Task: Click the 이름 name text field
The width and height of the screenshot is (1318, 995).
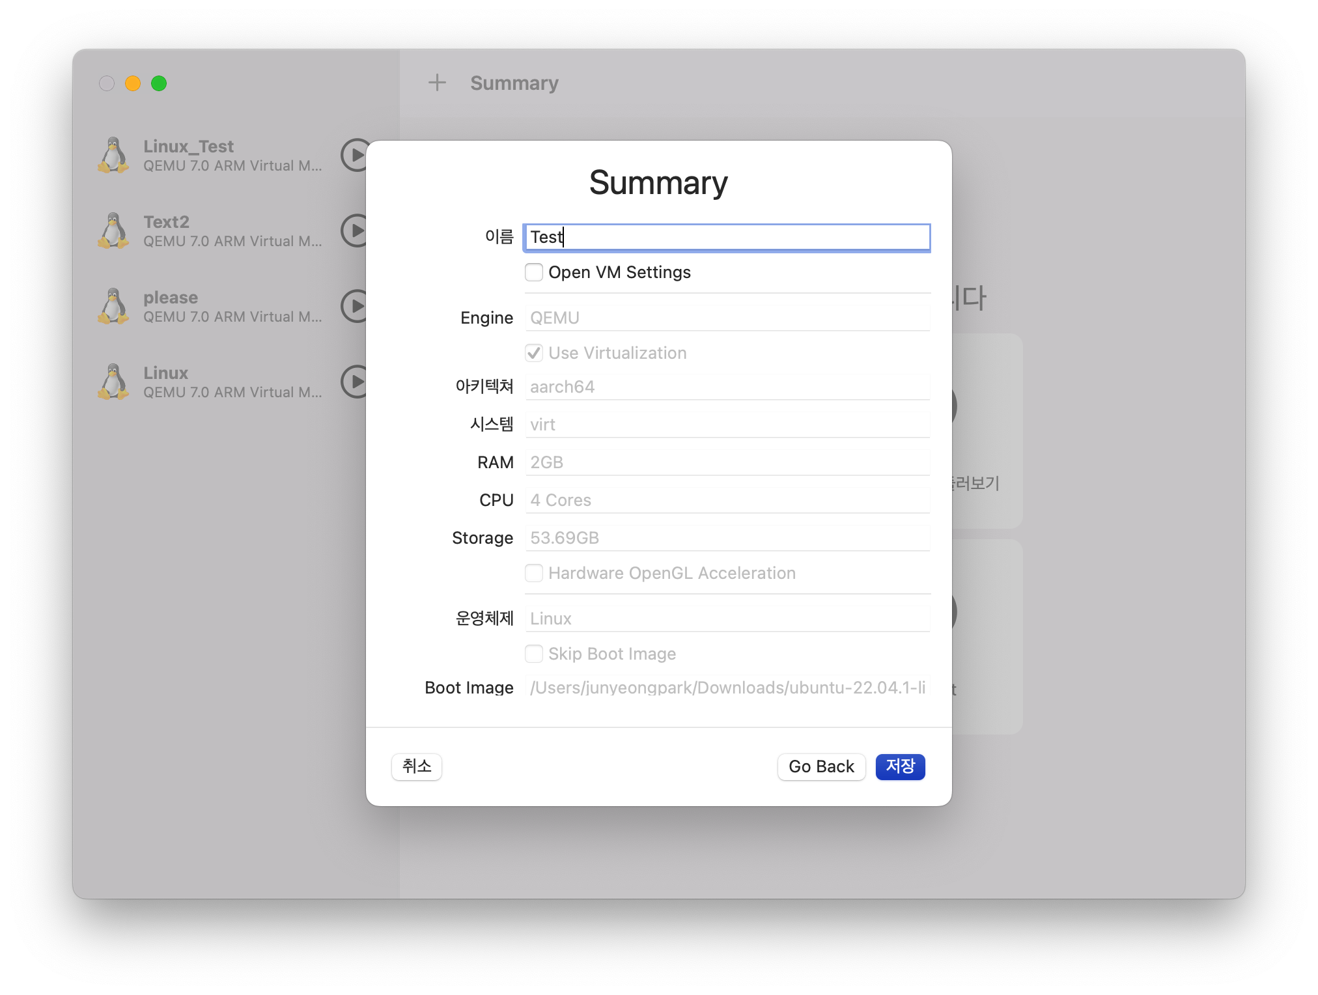Action: click(x=727, y=237)
